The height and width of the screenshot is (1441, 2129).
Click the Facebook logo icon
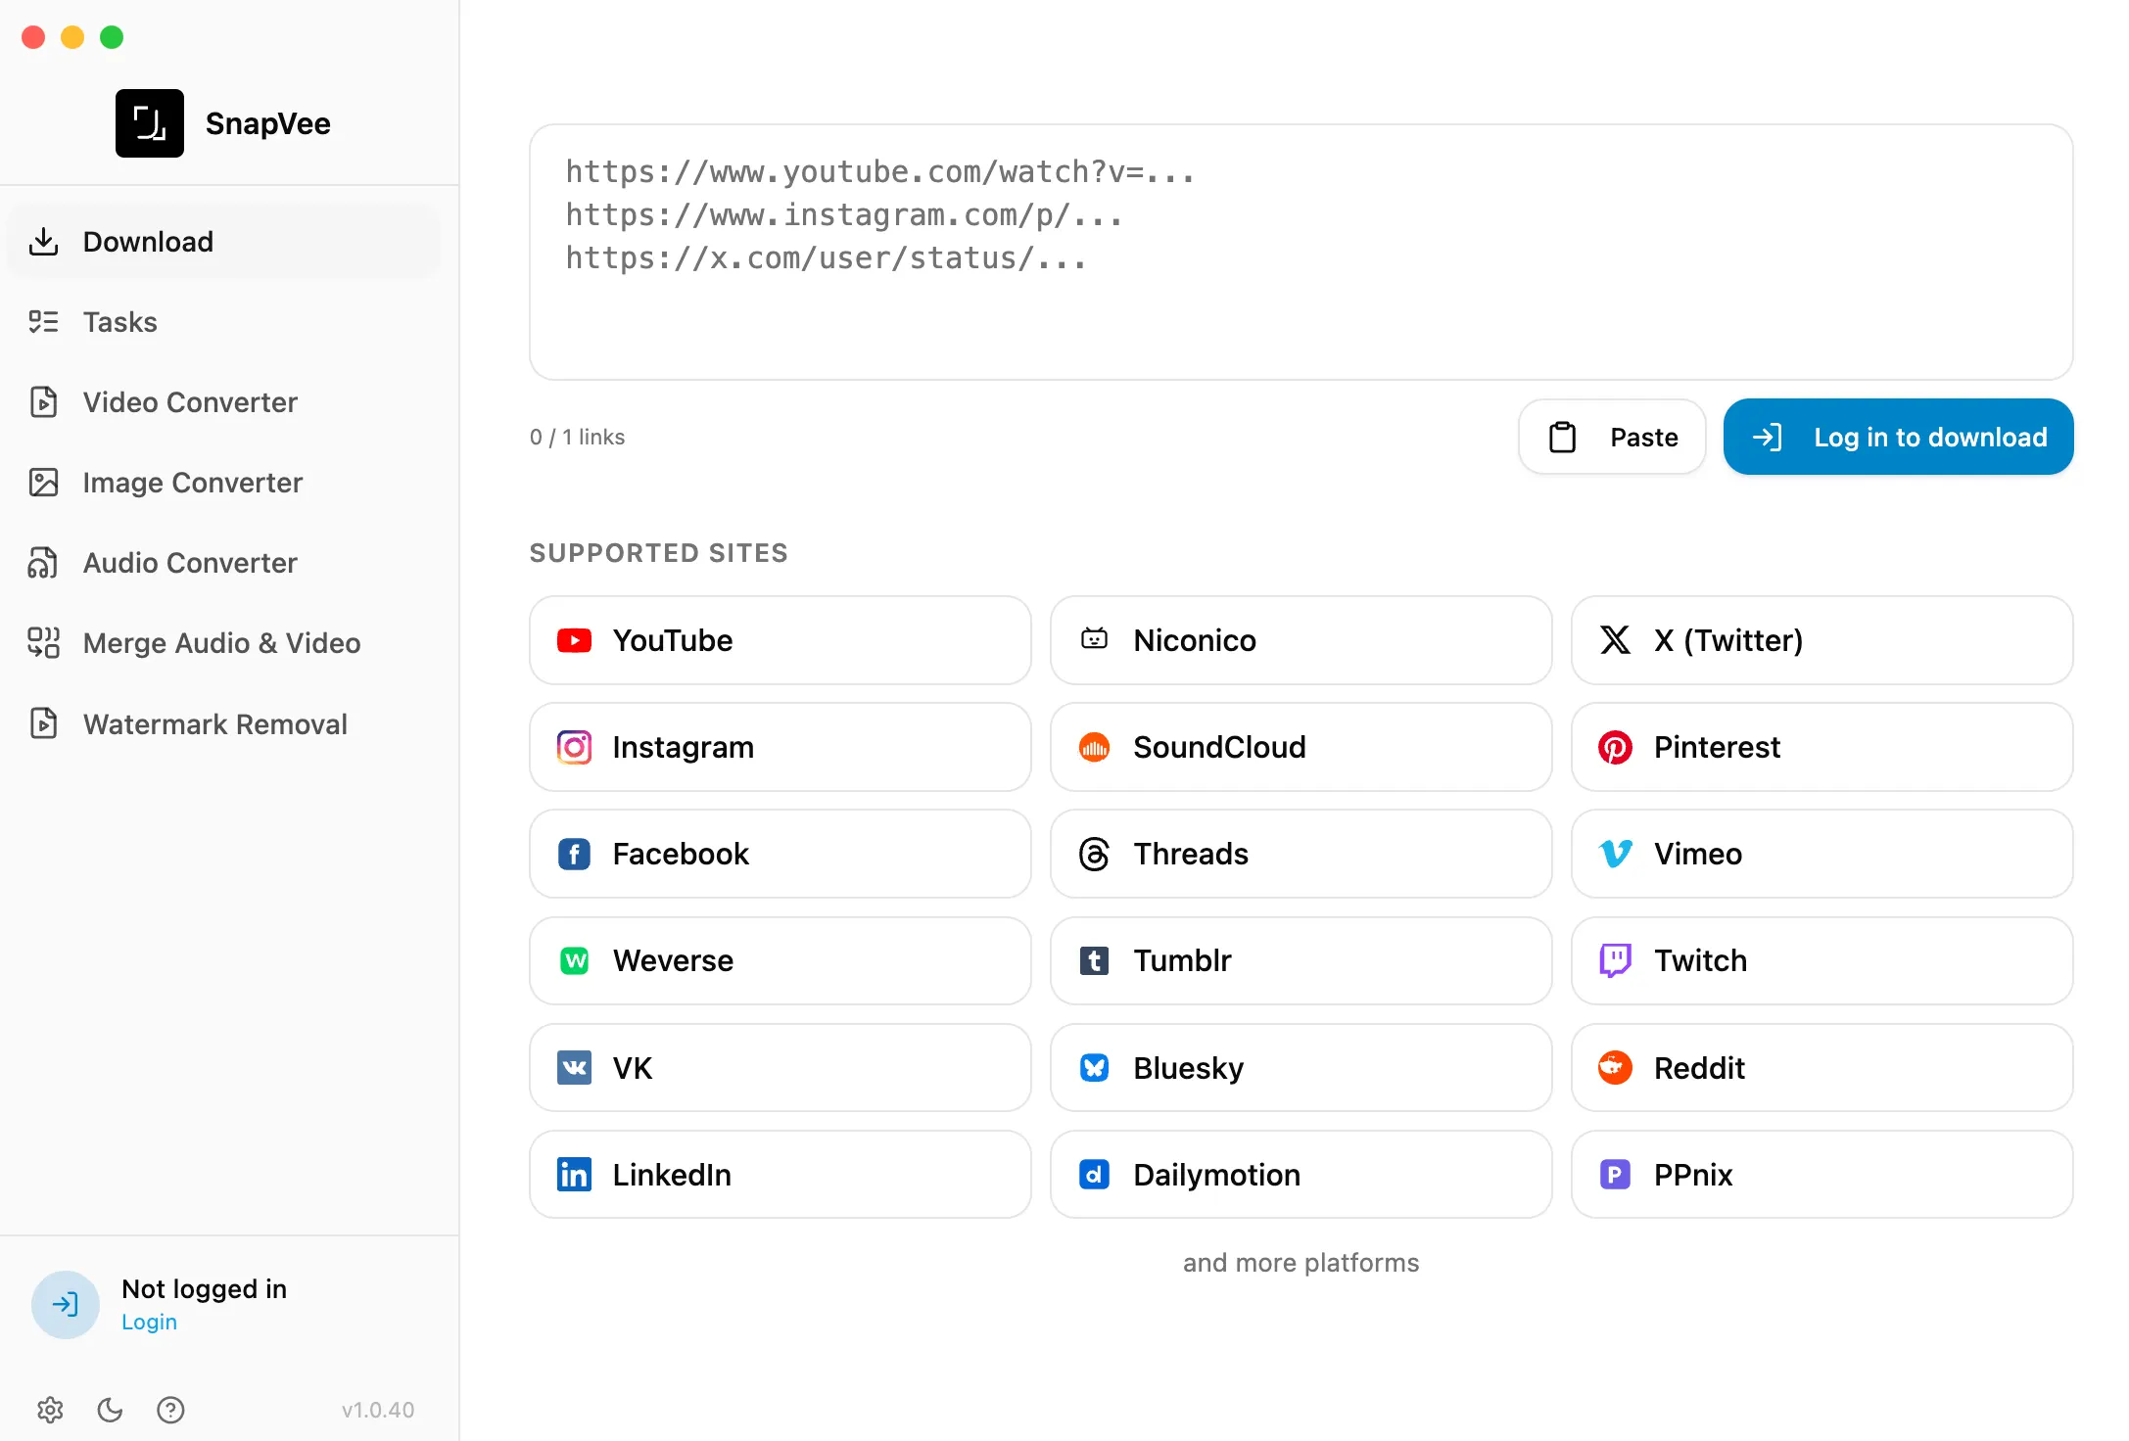574,854
